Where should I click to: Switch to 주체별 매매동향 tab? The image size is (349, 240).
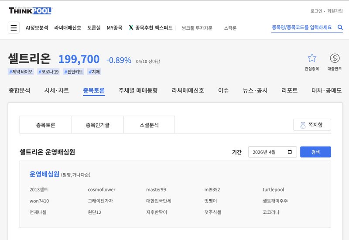tap(138, 90)
